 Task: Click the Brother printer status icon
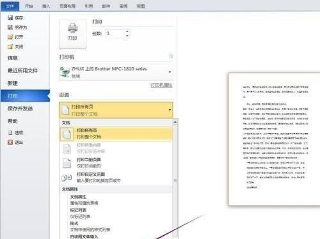[65, 72]
